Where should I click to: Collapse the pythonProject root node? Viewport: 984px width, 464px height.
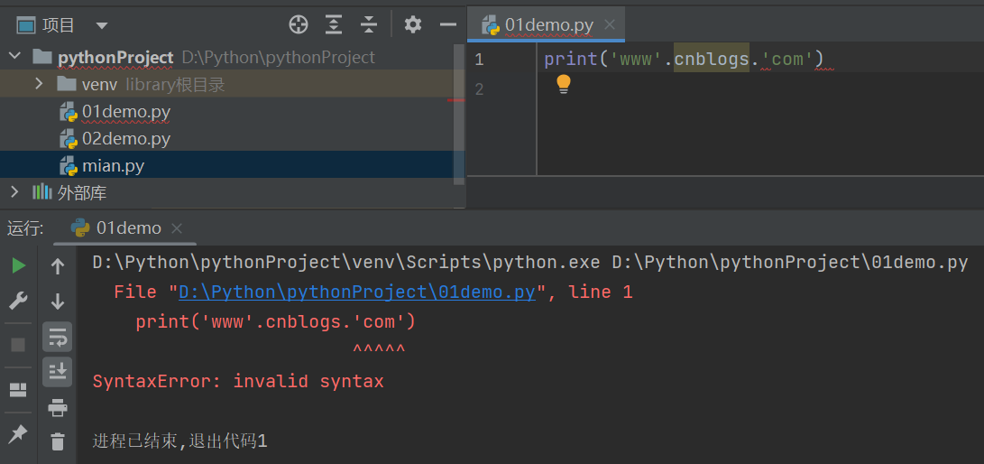click(14, 57)
